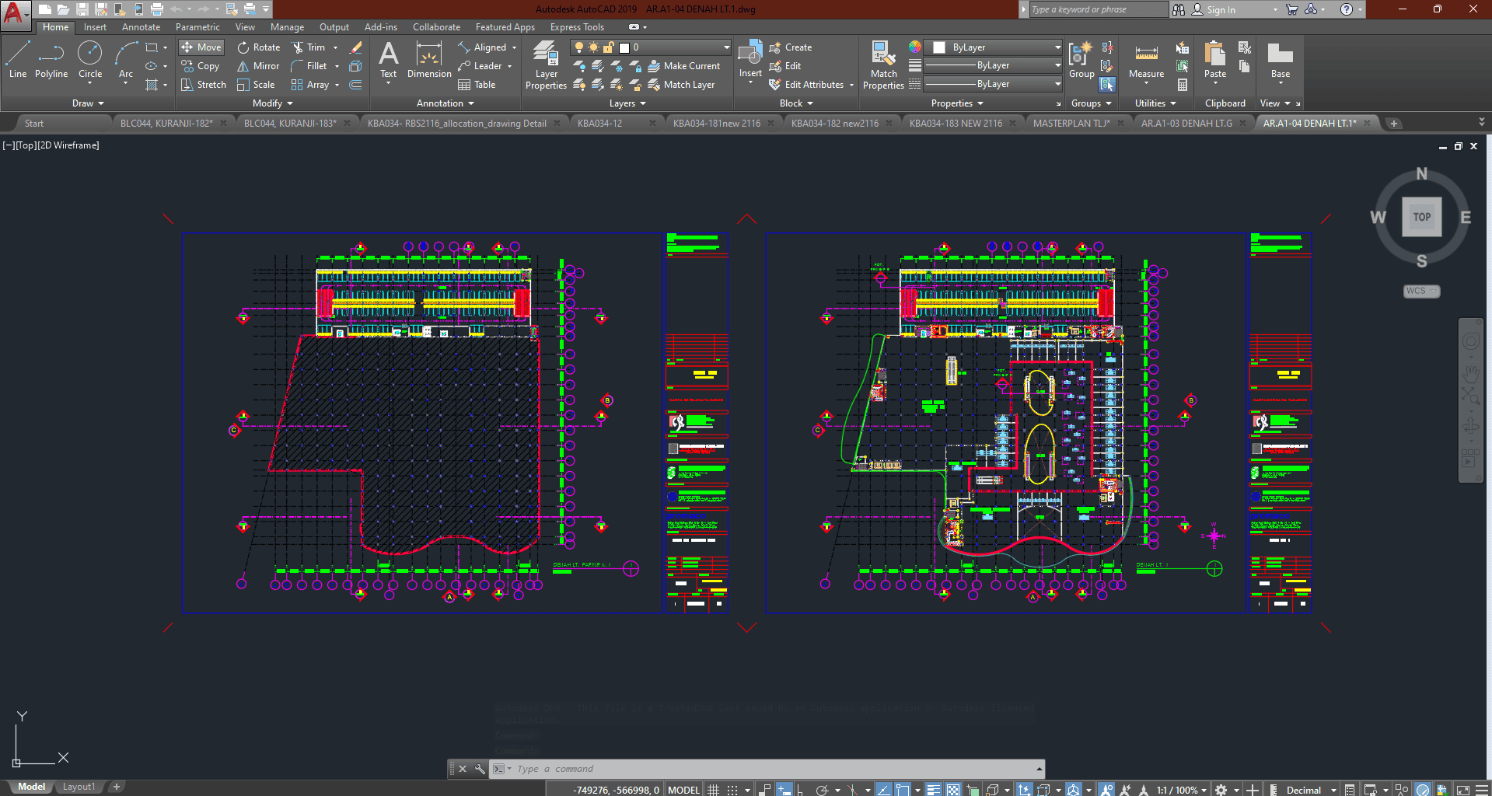Open the MASTERPLAN TLJ drawing tab

(x=1071, y=124)
